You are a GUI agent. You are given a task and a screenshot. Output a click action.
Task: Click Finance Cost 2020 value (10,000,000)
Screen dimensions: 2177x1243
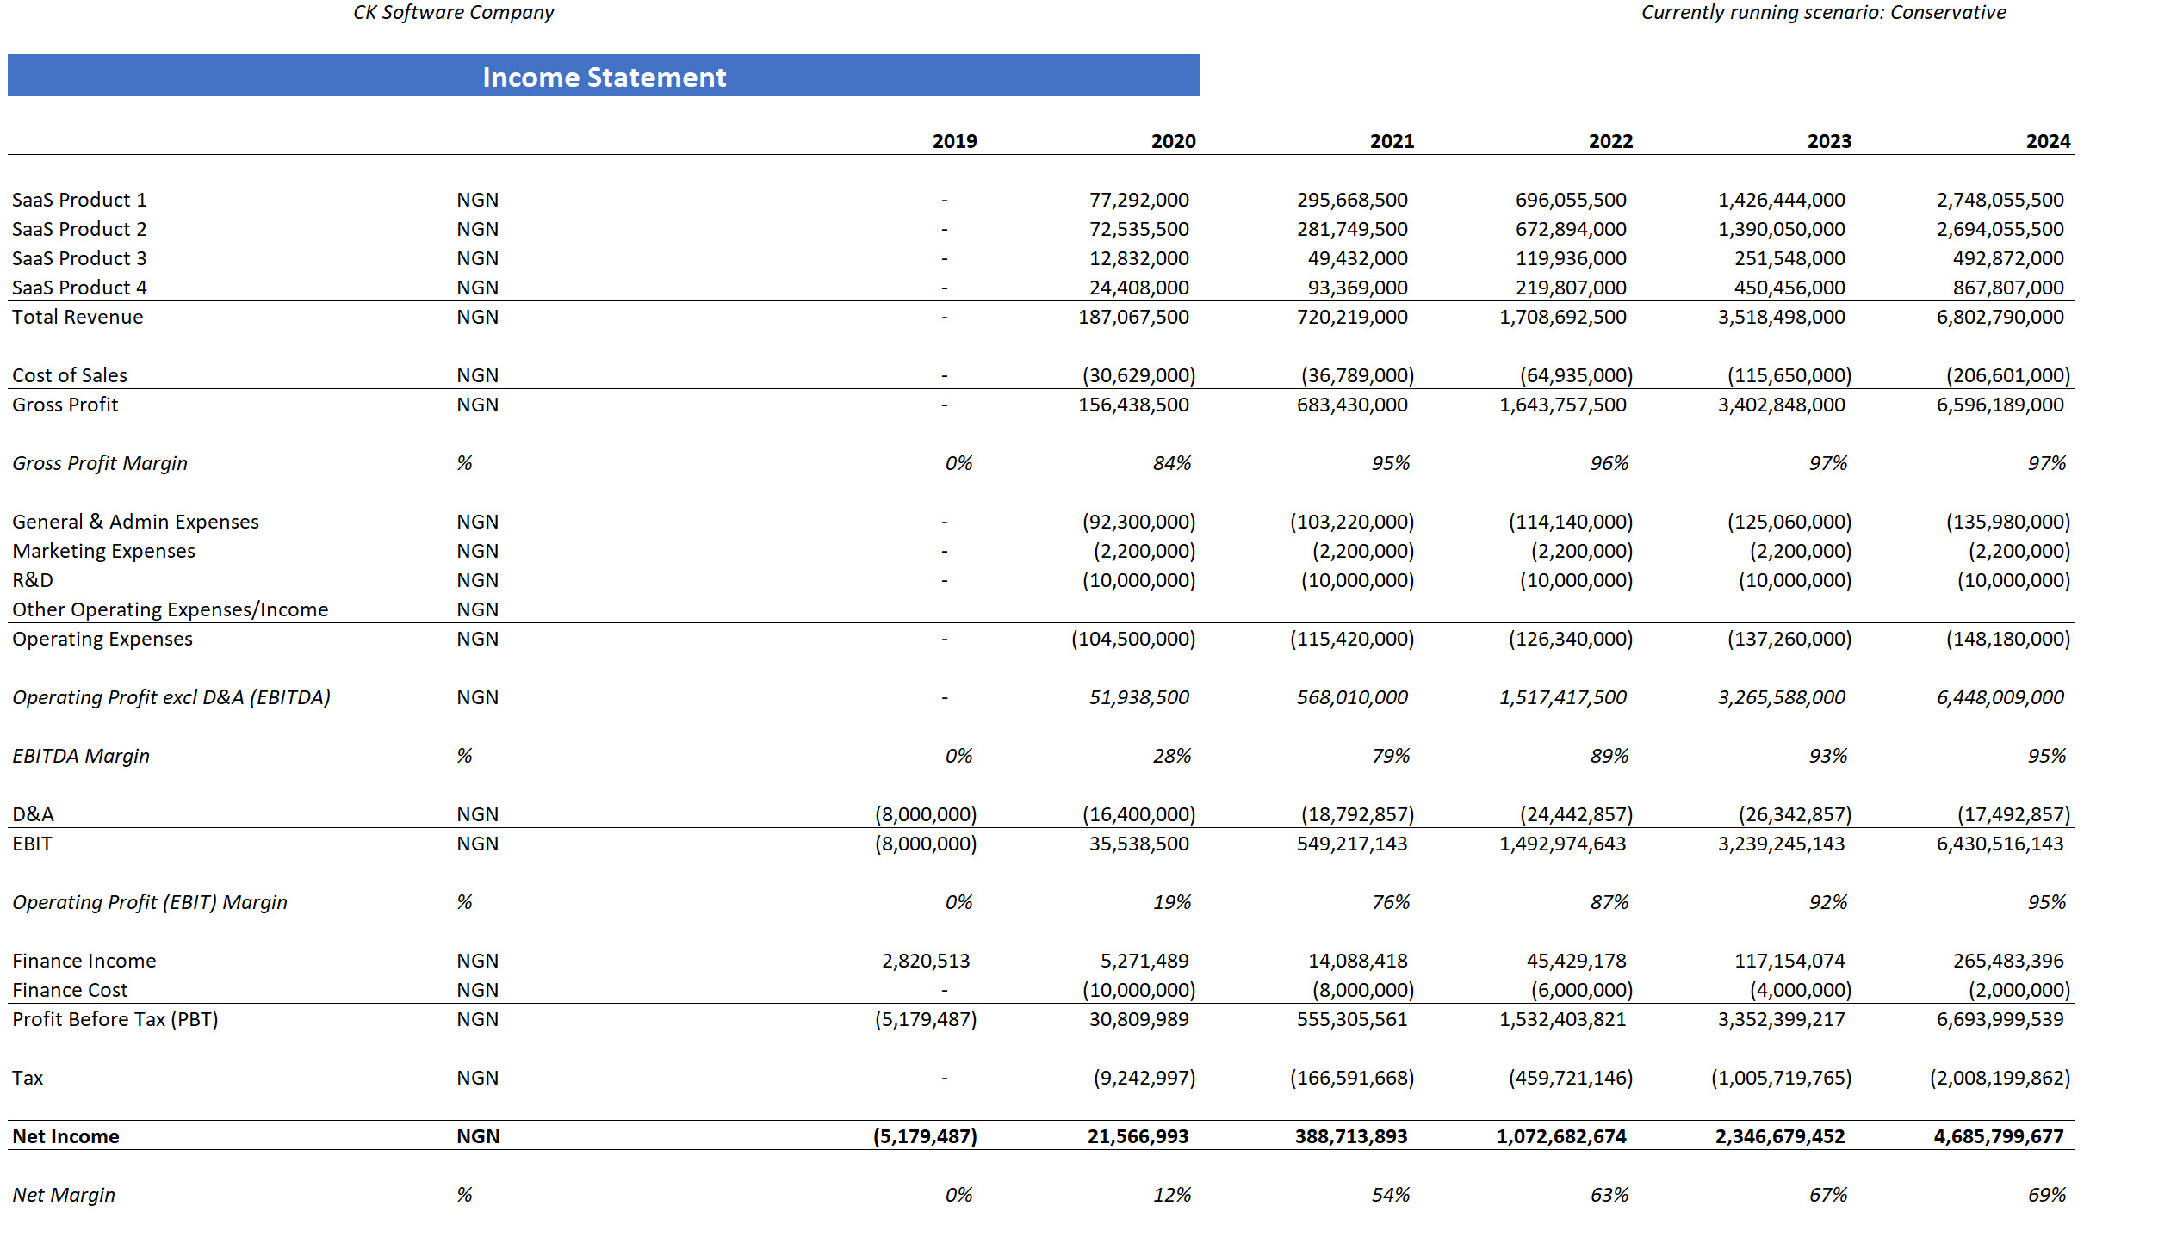point(1138,990)
